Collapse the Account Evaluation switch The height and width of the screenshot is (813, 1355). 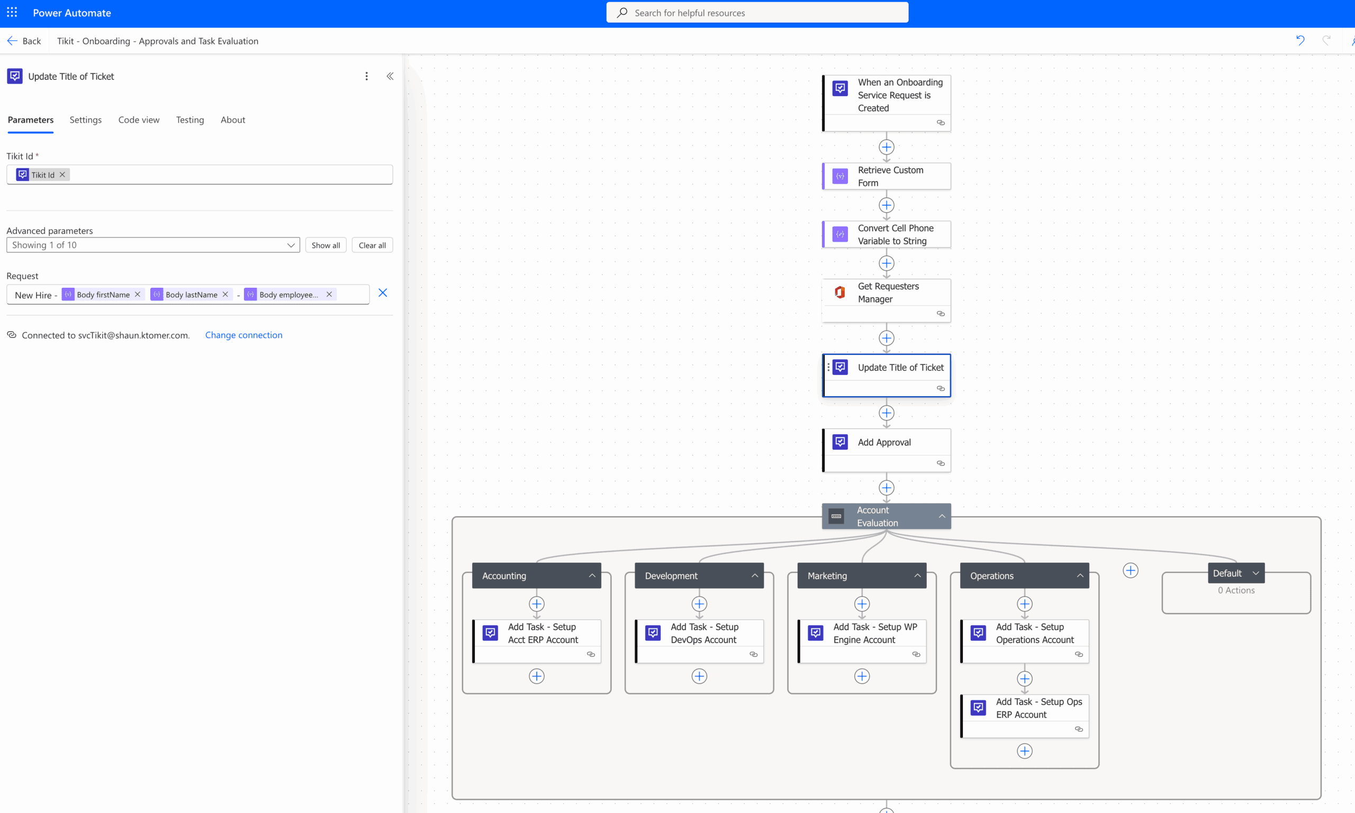coord(941,516)
